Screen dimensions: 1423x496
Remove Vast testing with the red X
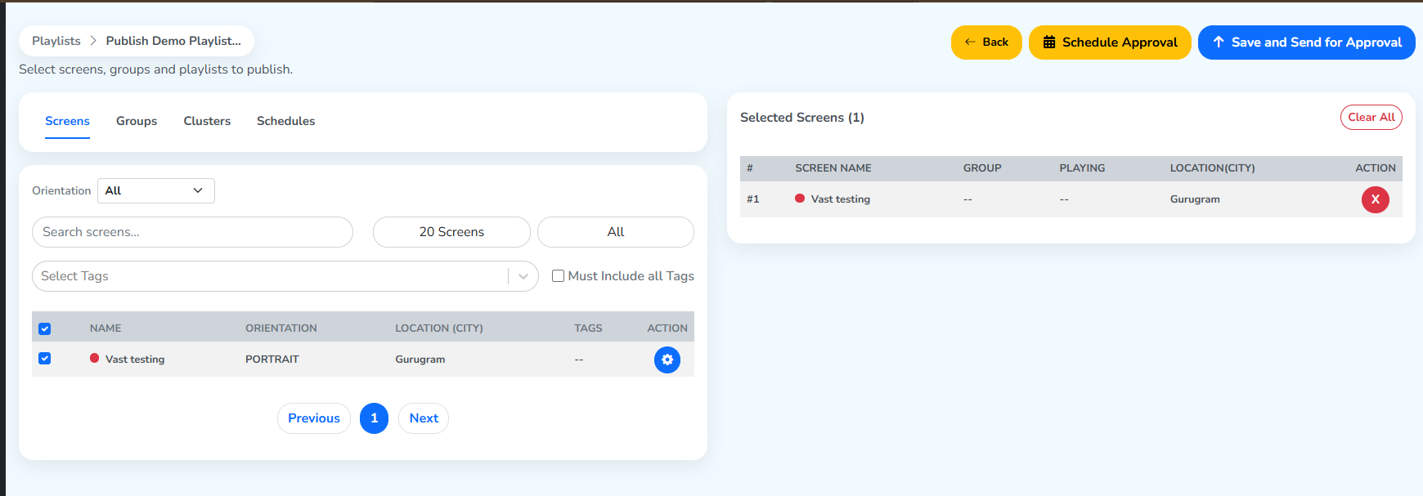[x=1375, y=199]
